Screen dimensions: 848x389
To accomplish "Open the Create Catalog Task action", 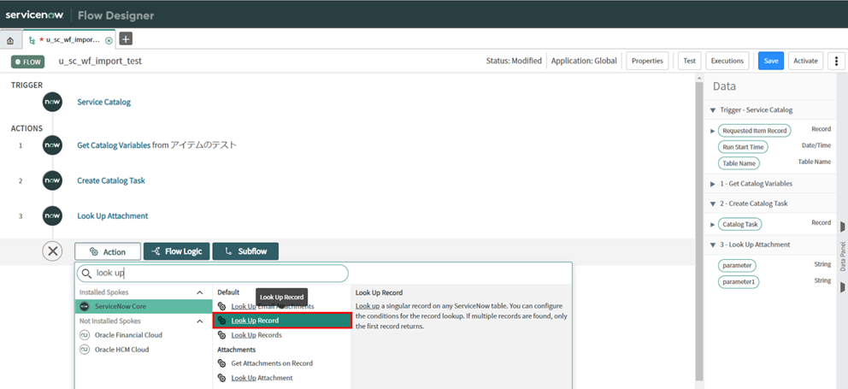I will [x=111, y=180].
